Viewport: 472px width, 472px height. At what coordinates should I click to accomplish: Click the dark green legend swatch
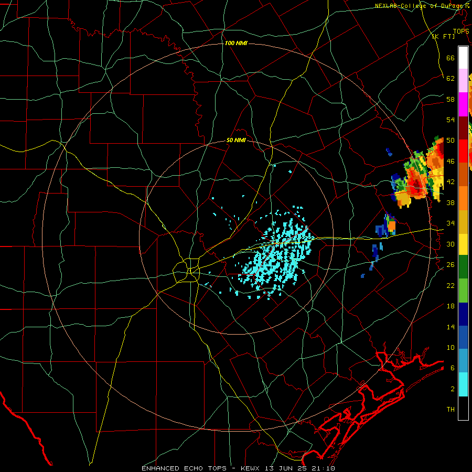[463, 266]
